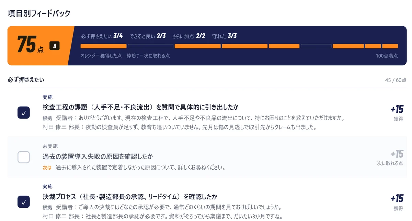Click the 実施 status above 決裁プロセス
This screenshot has height=221, width=412.
pos(47,186)
